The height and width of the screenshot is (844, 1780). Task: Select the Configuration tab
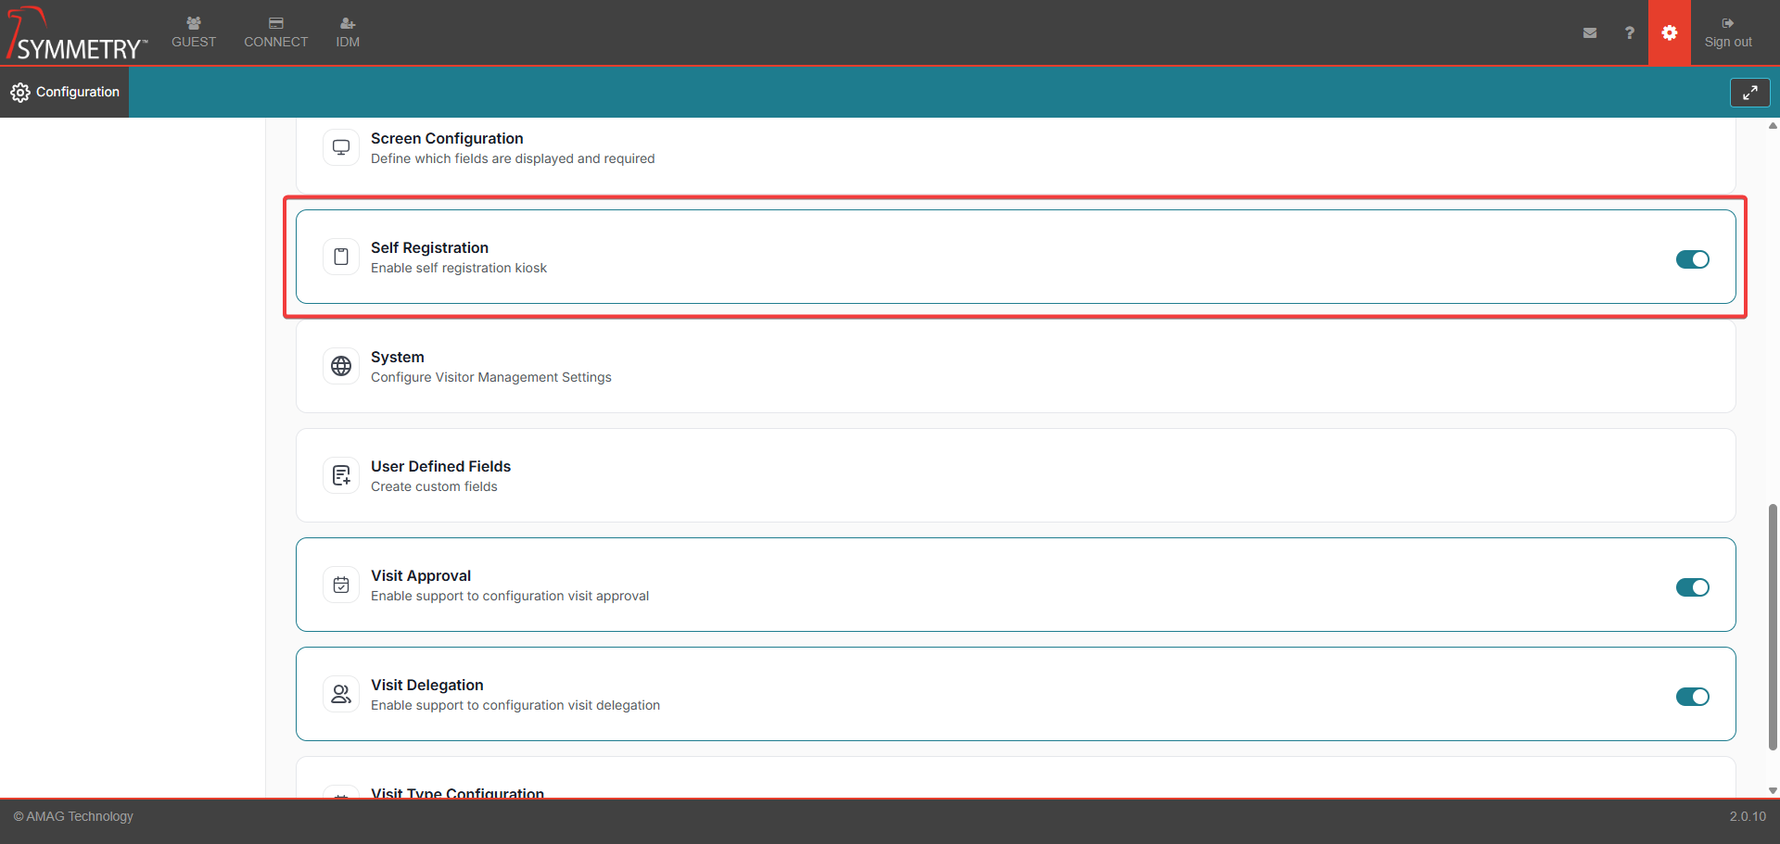click(x=65, y=92)
